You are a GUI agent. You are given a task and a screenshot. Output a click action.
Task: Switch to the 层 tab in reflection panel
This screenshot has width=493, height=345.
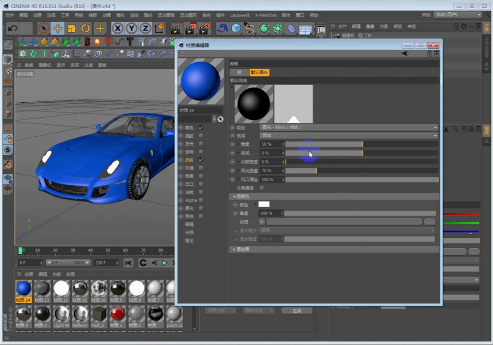point(239,72)
